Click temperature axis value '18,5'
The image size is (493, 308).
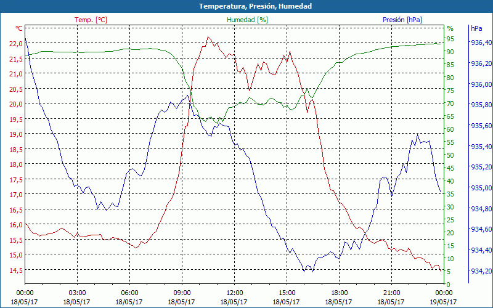[16, 149]
